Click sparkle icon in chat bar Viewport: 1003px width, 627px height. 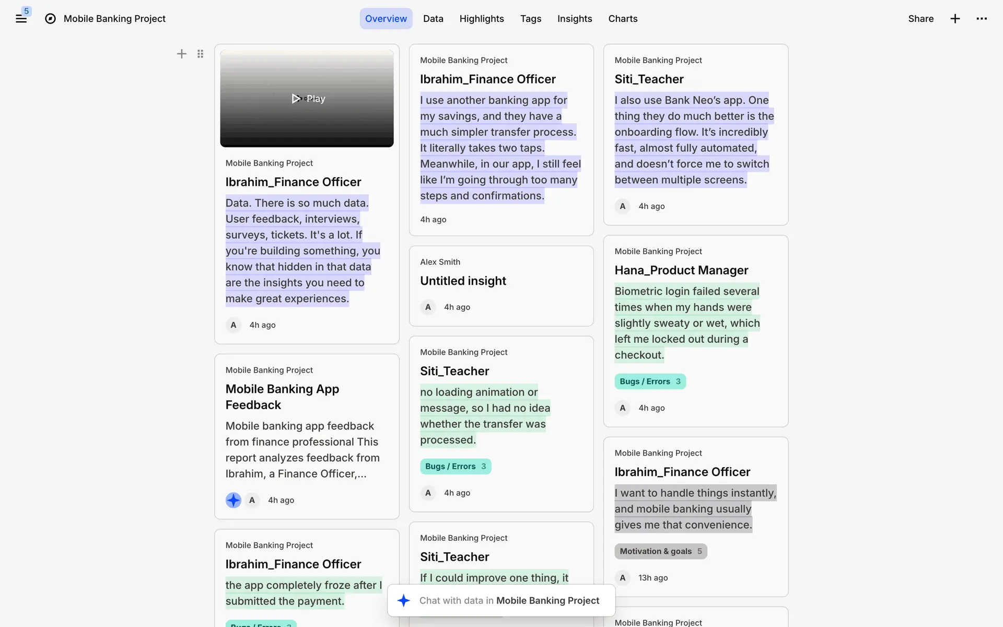point(403,600)
